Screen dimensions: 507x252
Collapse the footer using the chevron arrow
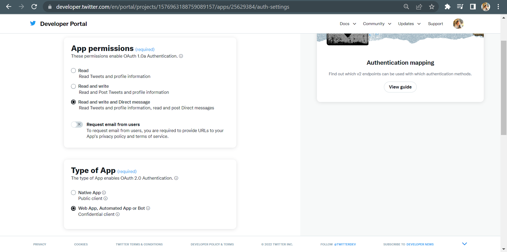(x=464, y=244)
